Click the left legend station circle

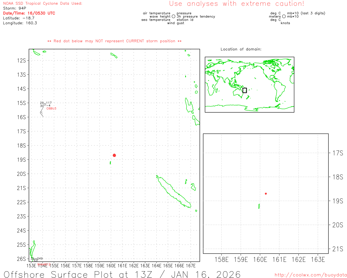coord(173,17)
